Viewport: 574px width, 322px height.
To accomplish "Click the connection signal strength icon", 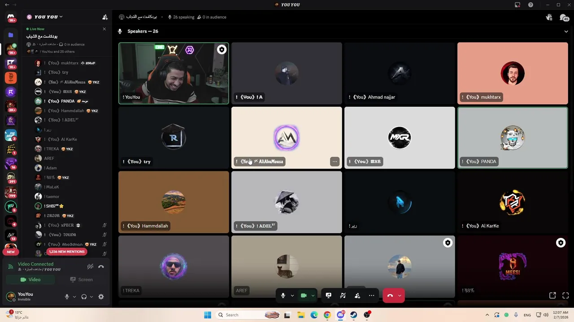I will (11, 267).
